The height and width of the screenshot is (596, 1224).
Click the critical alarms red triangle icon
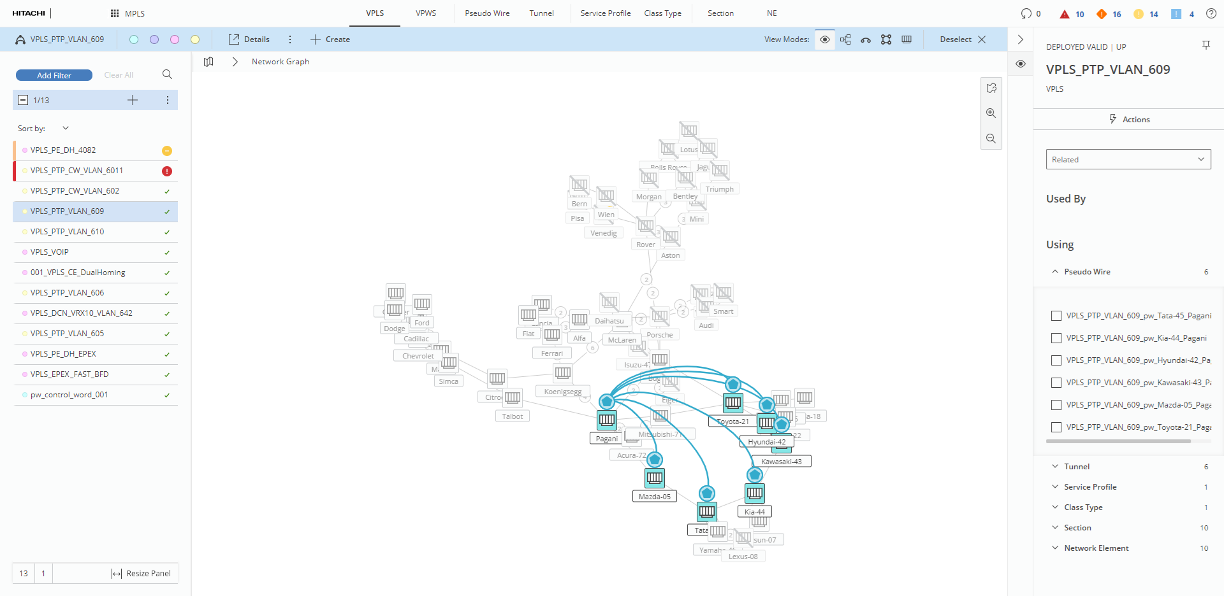1064,14
